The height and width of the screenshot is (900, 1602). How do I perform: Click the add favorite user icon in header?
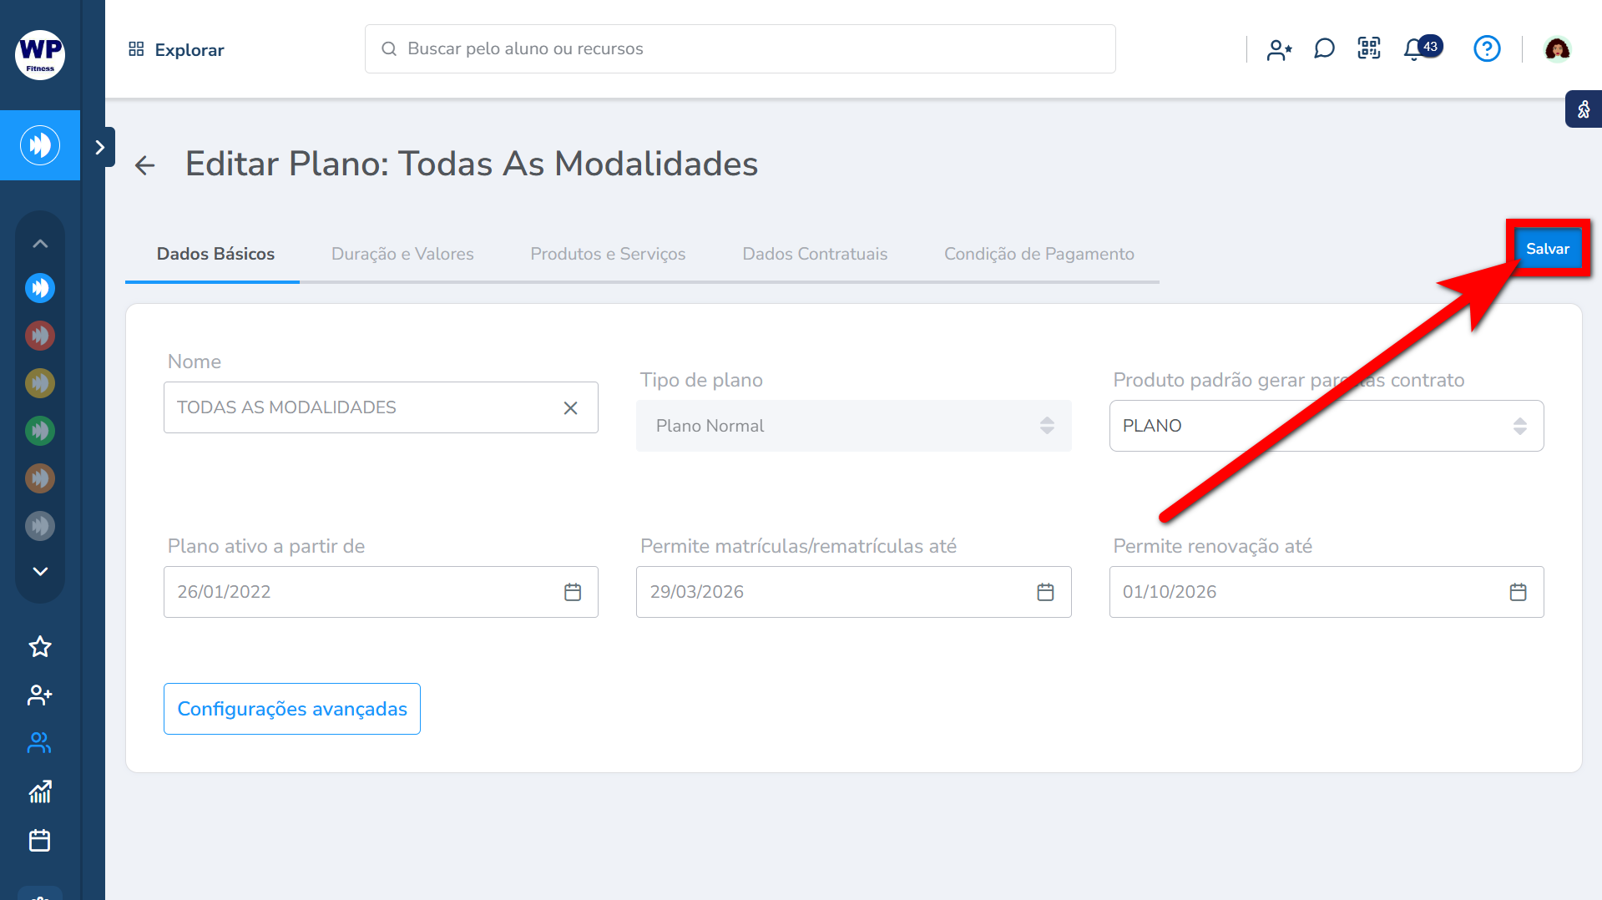1279,50
